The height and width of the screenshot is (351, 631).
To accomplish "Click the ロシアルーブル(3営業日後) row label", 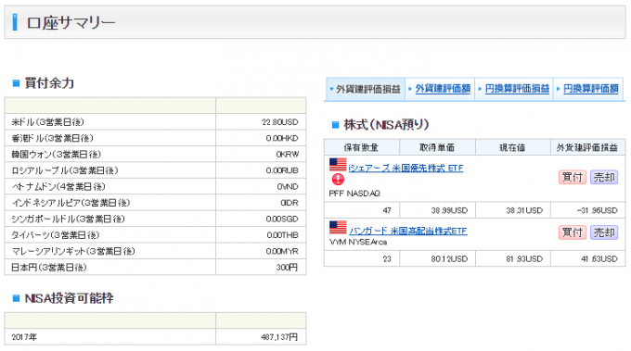I will tap(65, 170).
